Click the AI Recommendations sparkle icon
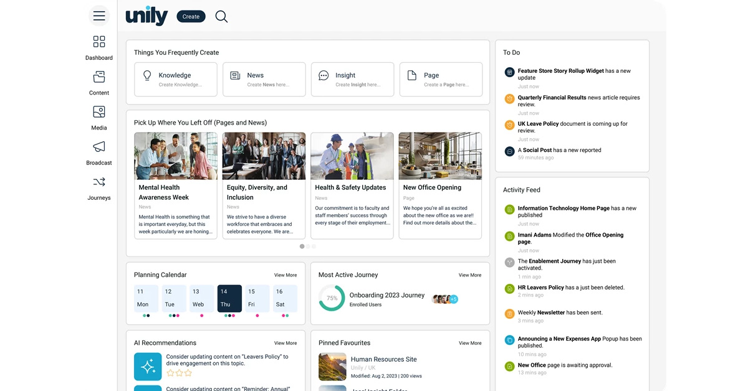Screen dimensions: 748x391 [x=148, y=367]
